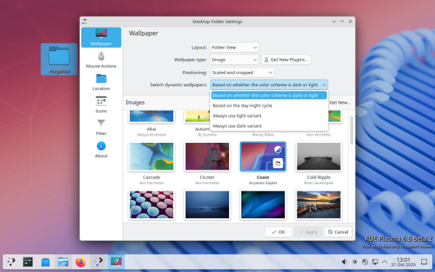Viewport: 435px width, 272px height.
Task: Click the dark/light variant icon on Coast
Action: (278, 150)
